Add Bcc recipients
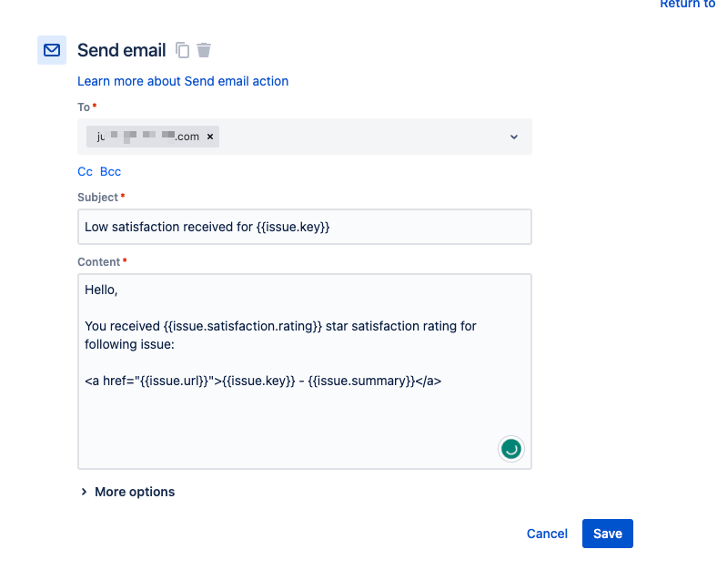This screenshot has width=717, height=580. 111,171
